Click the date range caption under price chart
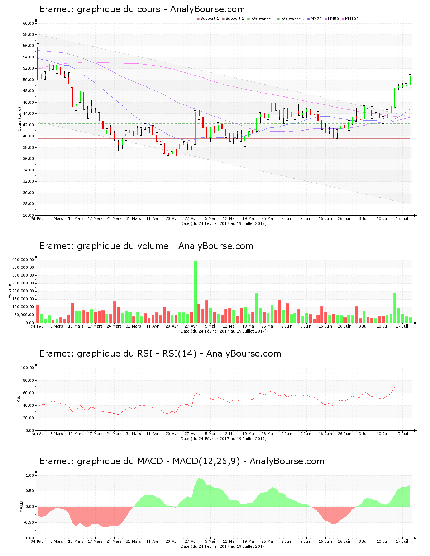The height and width of the screenshot is (556, 430). pos(223,223)
